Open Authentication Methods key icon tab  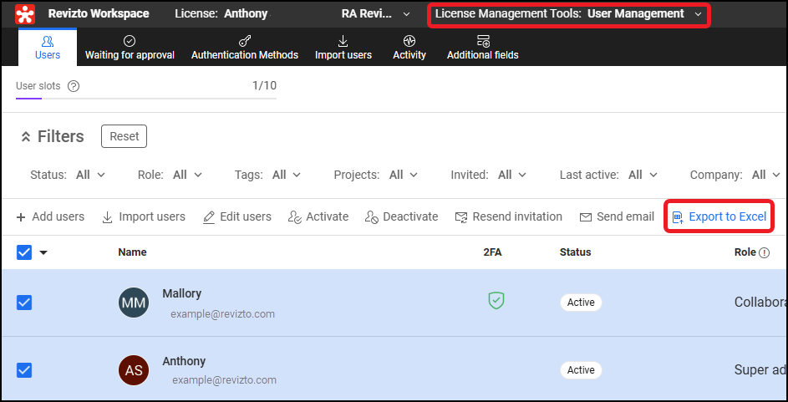pyautogui.click(x=245, y=41)
